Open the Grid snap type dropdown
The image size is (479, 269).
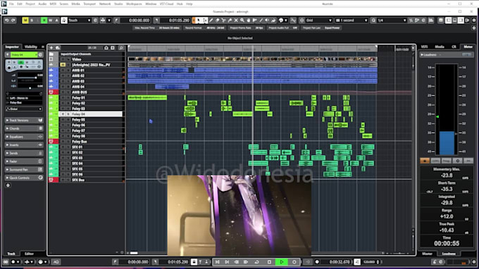tap(318, 20)
